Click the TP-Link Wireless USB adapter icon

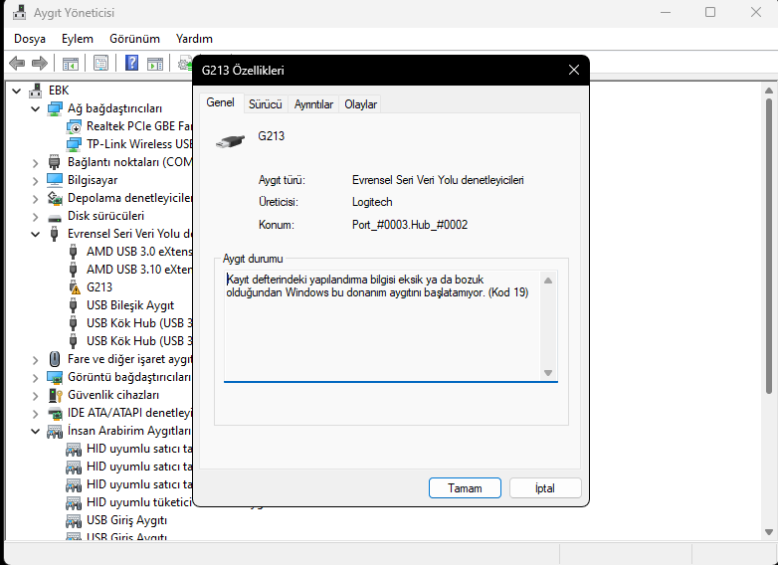point(74,144)
